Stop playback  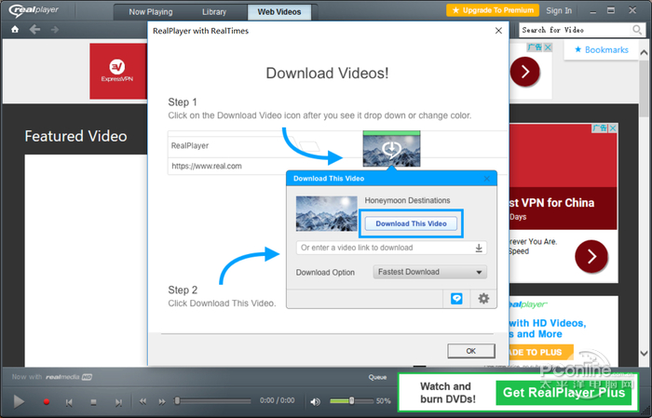(x=93, y=402)
